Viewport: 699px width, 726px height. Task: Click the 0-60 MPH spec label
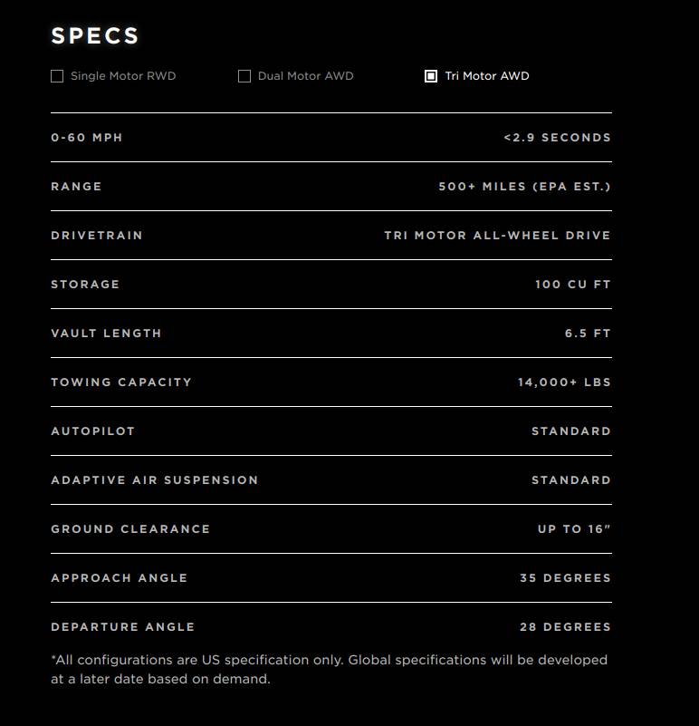(87, 138)
